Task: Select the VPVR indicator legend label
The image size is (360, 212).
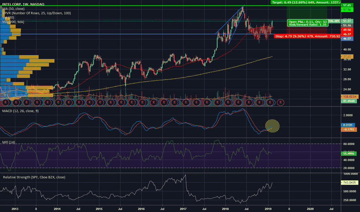Action: [37, 13]
